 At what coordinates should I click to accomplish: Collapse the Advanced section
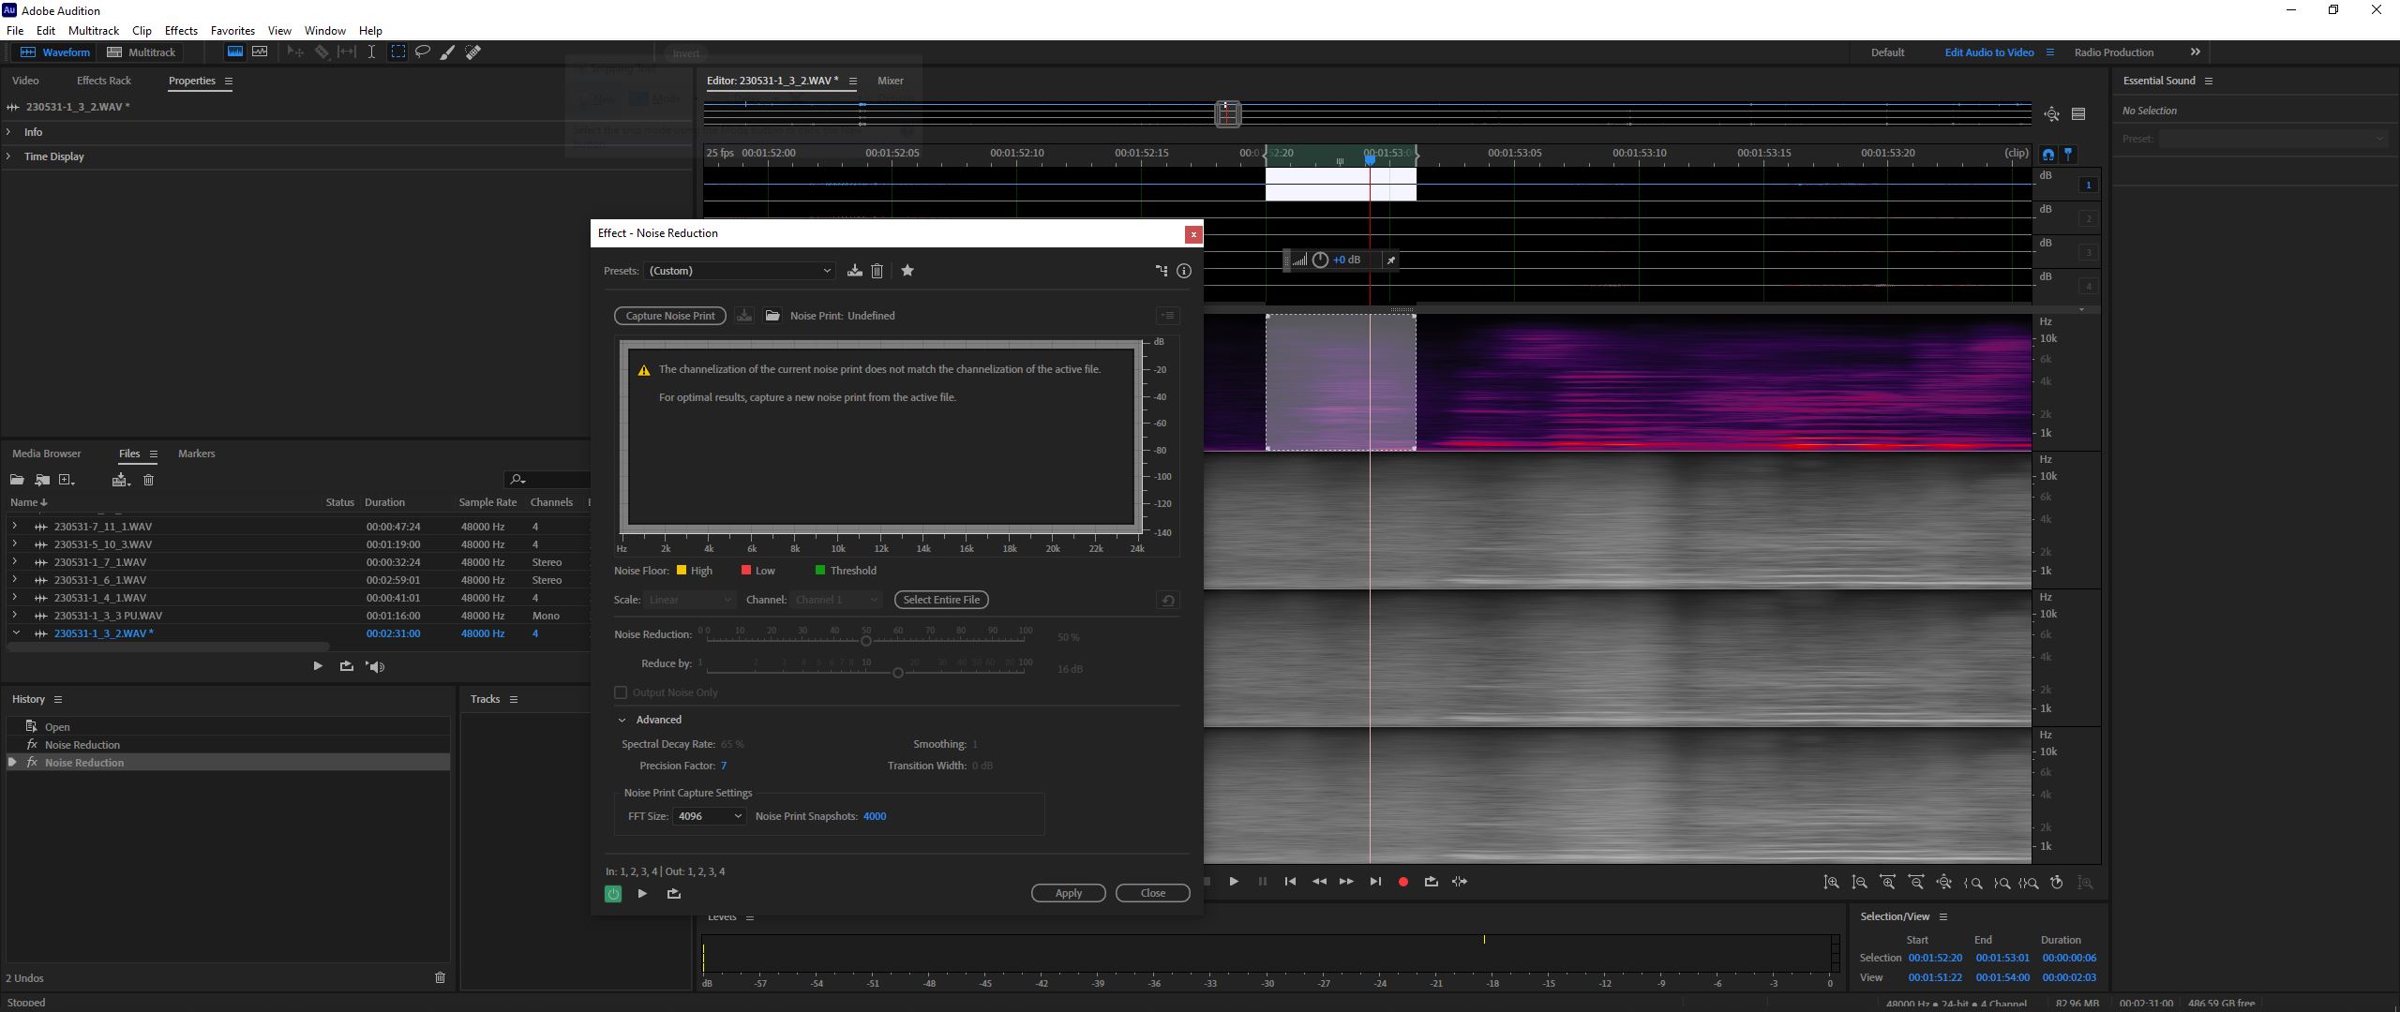click(x=623, y=720)
